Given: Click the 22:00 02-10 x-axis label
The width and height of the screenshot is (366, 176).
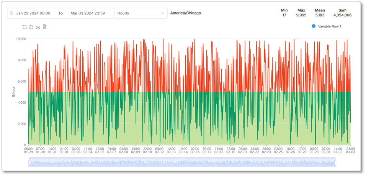Looking at the screenshot, I should click(x=147, y=150).
